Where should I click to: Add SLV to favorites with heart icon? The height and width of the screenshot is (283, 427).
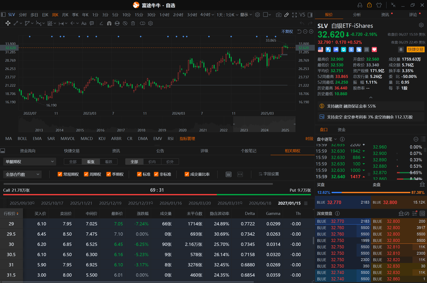374,49
